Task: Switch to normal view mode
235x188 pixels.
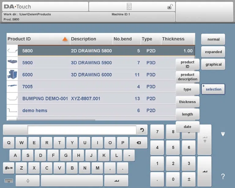Action: (x=213, y=39)
